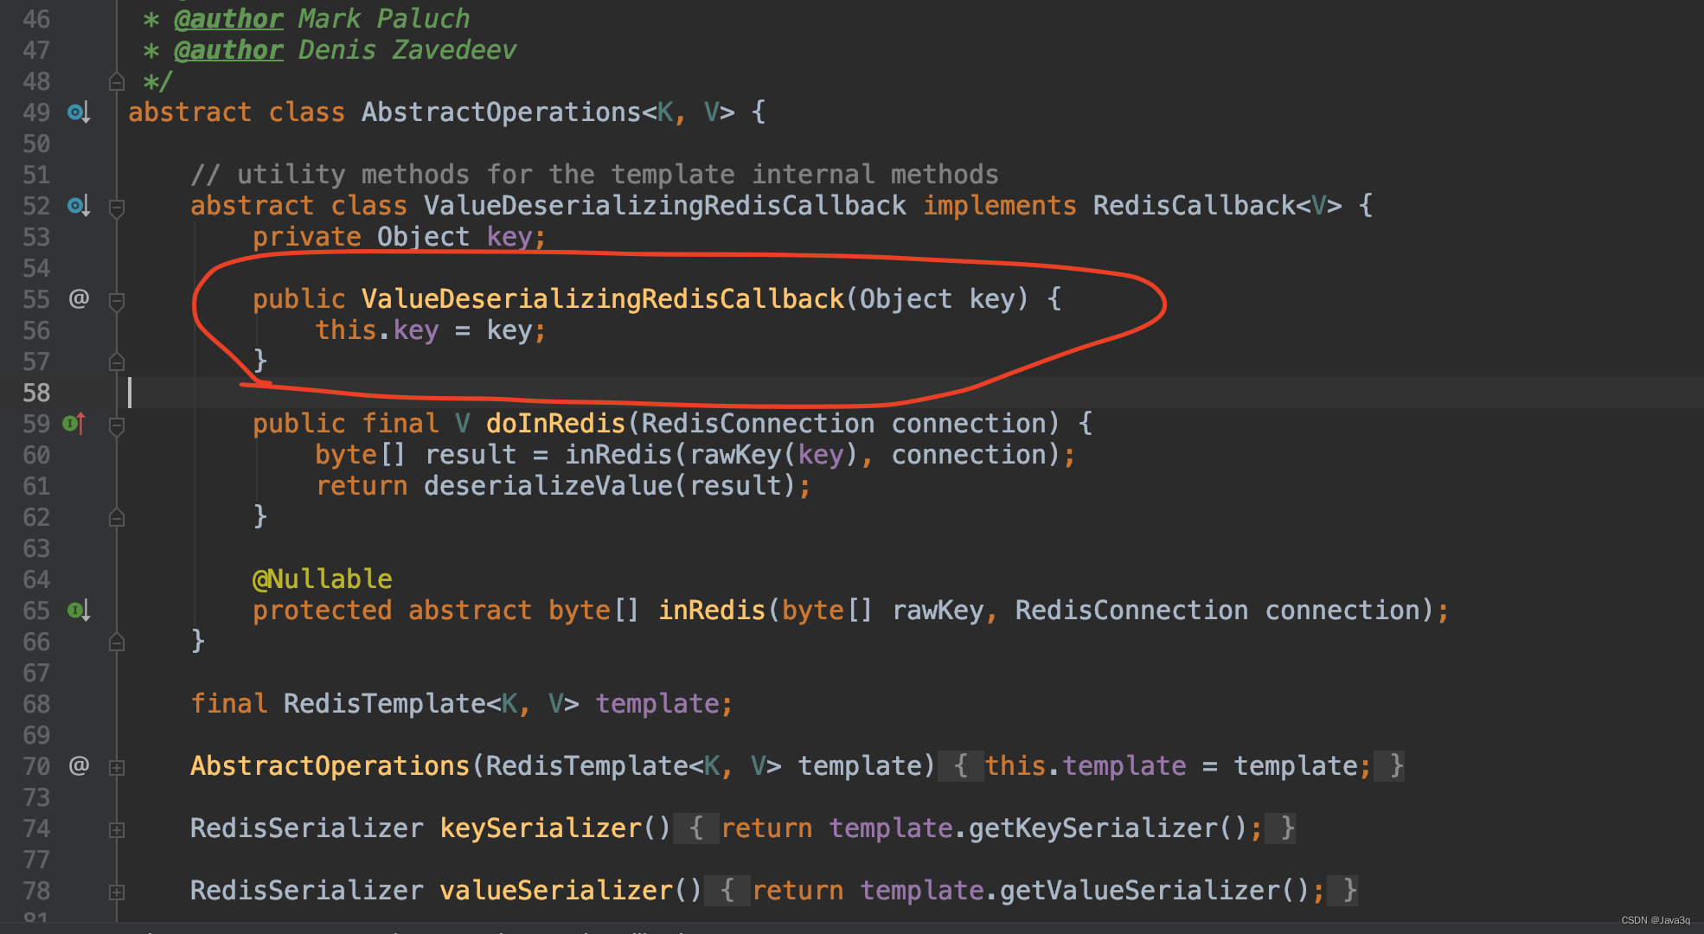
Task: Click fold end marker on line 57
Action: [117, 361]
